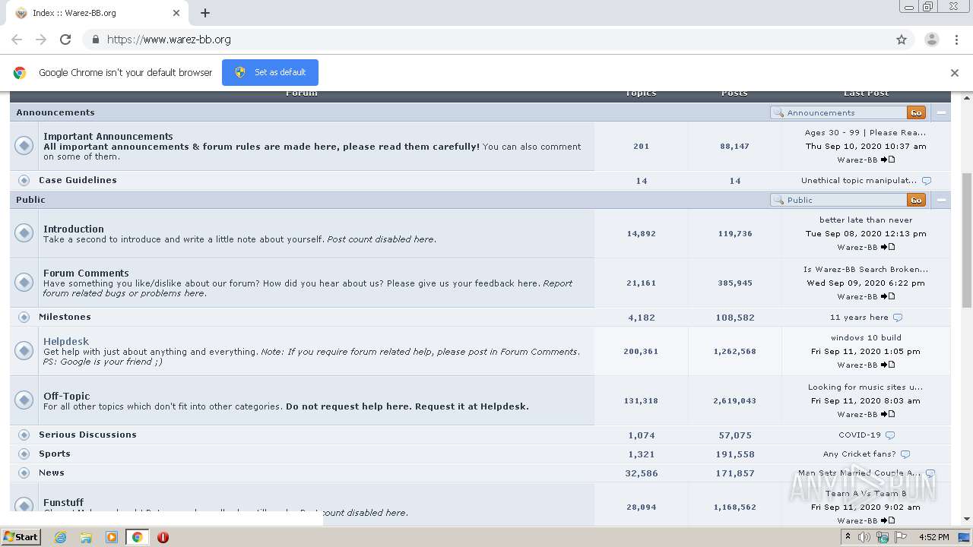Open Chrome three-dot menu
This screenshot has height=547, width=973.
956,40
